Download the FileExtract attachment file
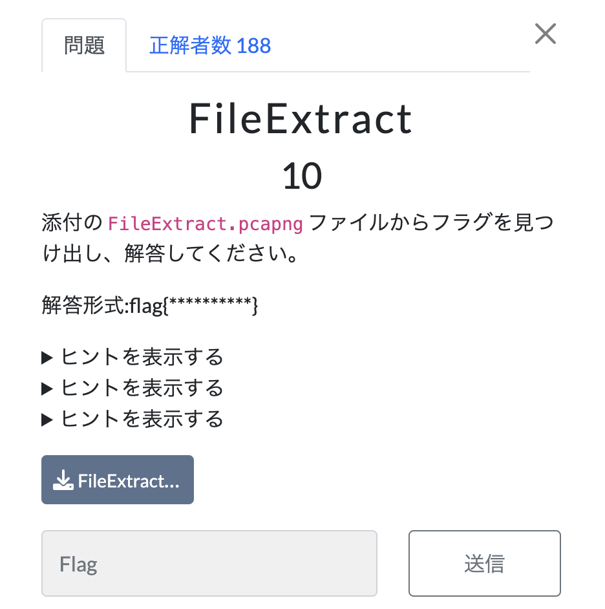Screen dimensions: 605x609 [117, 480]
